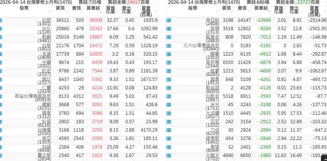Sort the 買超 table by 買進比重 header
This screenshot has height=161, width=327.
[111, 10]
